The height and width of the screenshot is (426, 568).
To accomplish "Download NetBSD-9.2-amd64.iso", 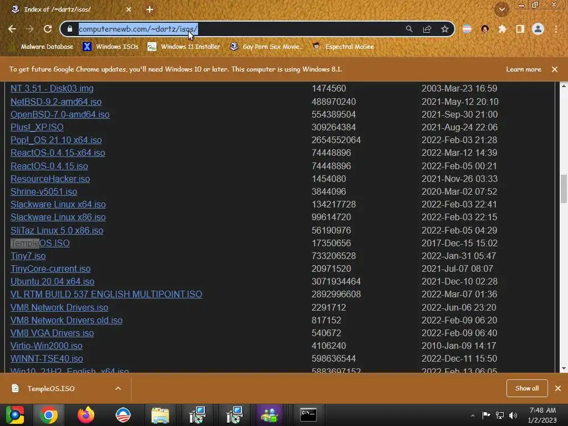I will coord(56,102).
